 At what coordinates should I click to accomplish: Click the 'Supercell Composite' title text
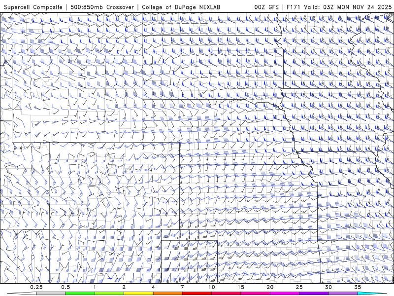click(33, 7)
